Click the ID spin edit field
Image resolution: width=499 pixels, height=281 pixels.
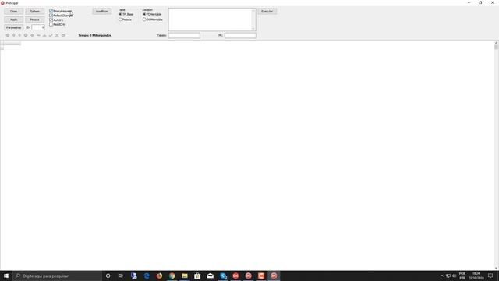37,28
